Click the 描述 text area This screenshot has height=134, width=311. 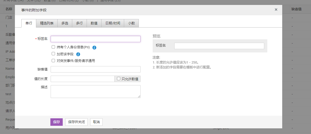tap(96, 92)
